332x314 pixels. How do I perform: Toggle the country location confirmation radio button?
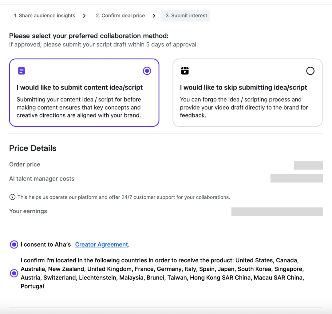[x=14, y=273]
